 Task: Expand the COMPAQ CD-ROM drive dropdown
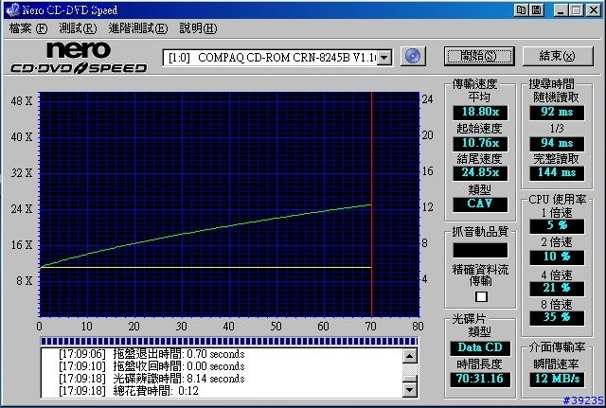click(x=384, y=58)
